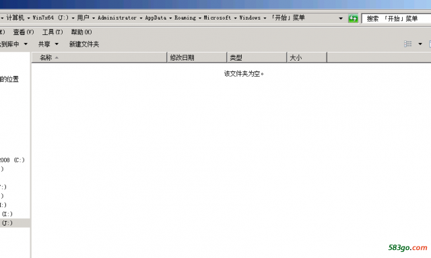
Task: Open the 帮助(H) menu
Action: coord(81,32)
